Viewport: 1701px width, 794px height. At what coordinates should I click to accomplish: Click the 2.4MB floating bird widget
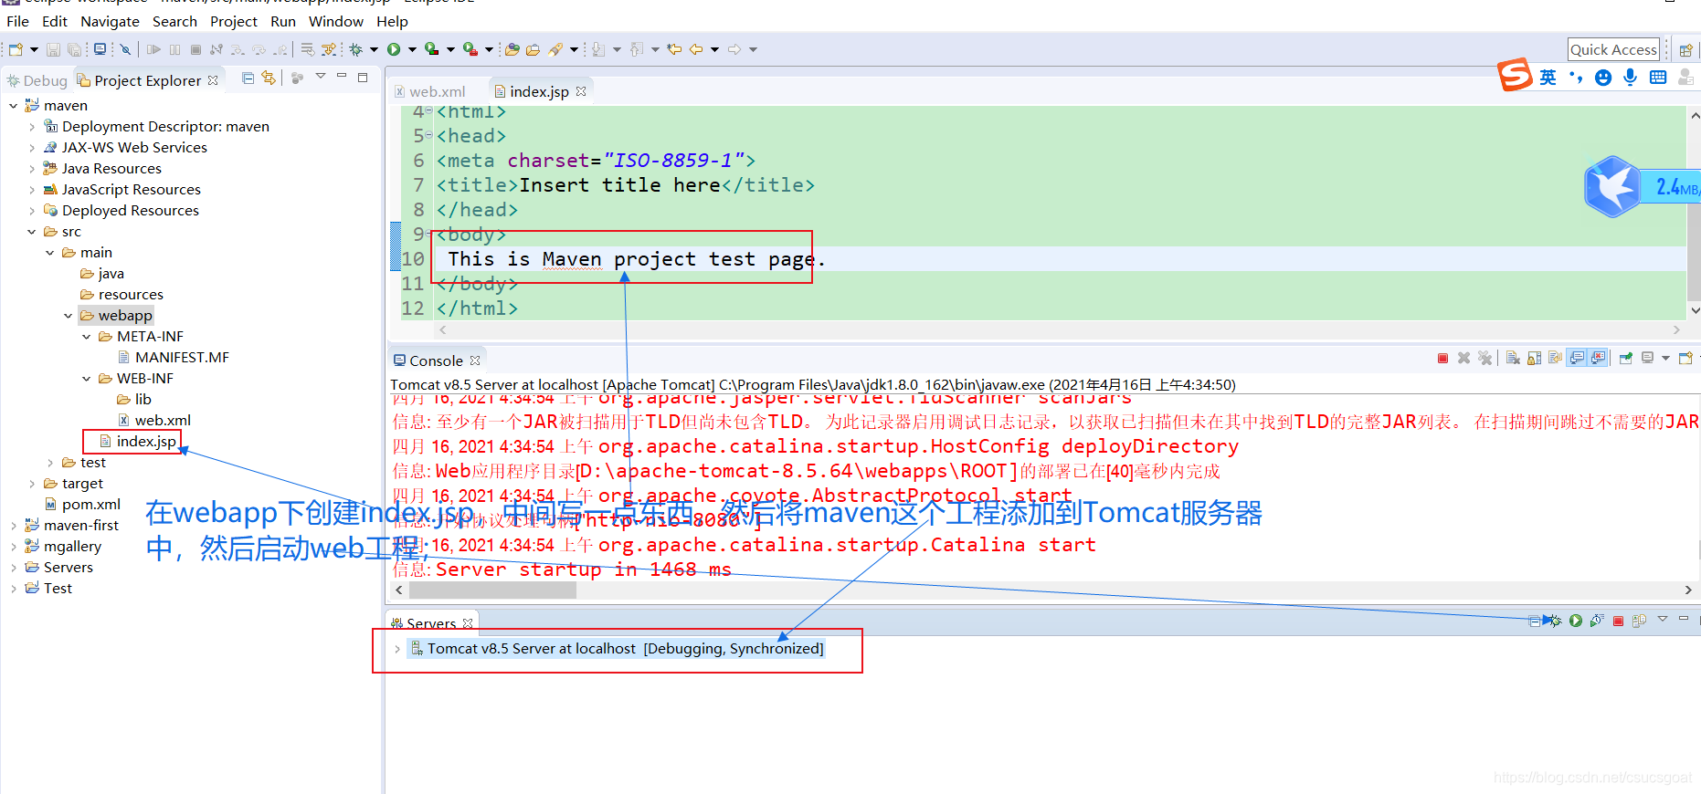[x=1642, y=186]
